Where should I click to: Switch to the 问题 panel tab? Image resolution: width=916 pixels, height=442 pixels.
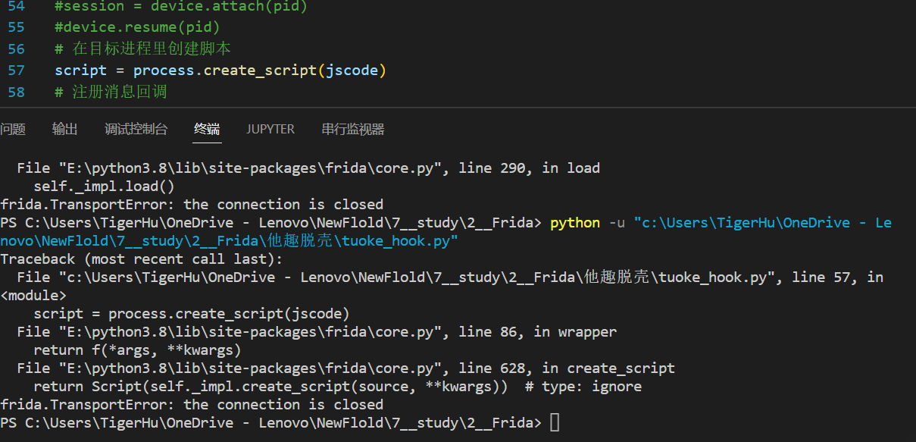13,130
